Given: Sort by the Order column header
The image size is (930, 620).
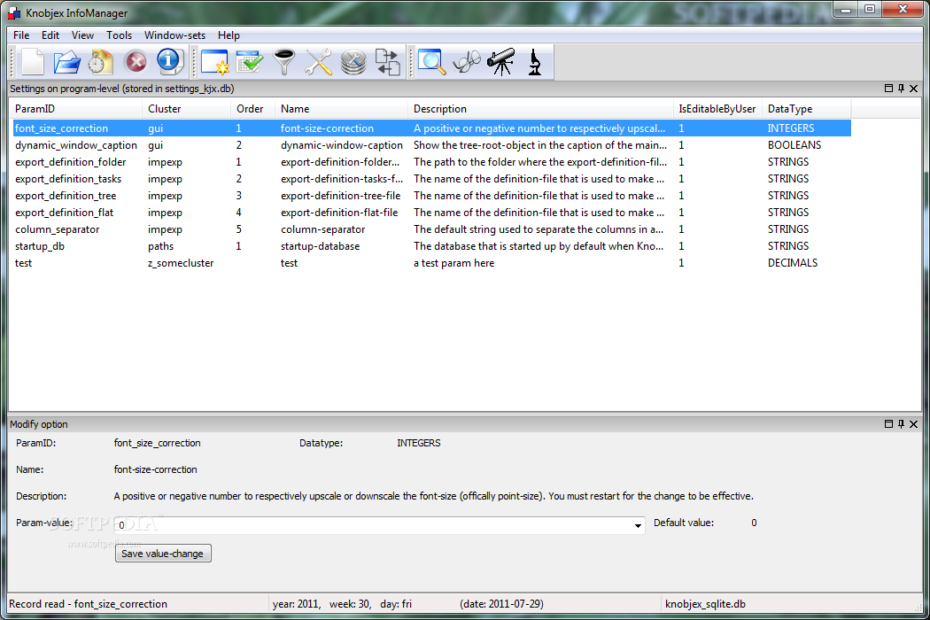Looking at the screenshot, I should (x=252, y=109).
